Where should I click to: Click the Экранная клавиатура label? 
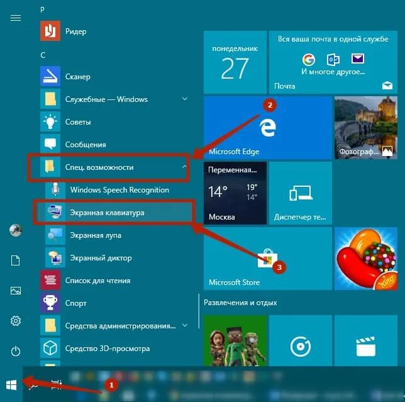(107, 213)
